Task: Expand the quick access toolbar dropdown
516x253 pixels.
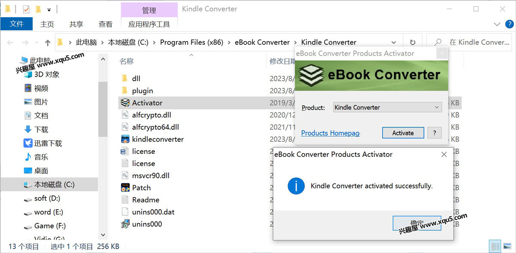Action: (49, 9)
